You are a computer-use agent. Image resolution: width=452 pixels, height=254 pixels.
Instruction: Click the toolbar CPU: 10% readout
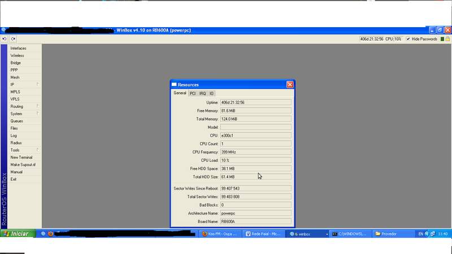pyautogui.click(x=394, y=39)
